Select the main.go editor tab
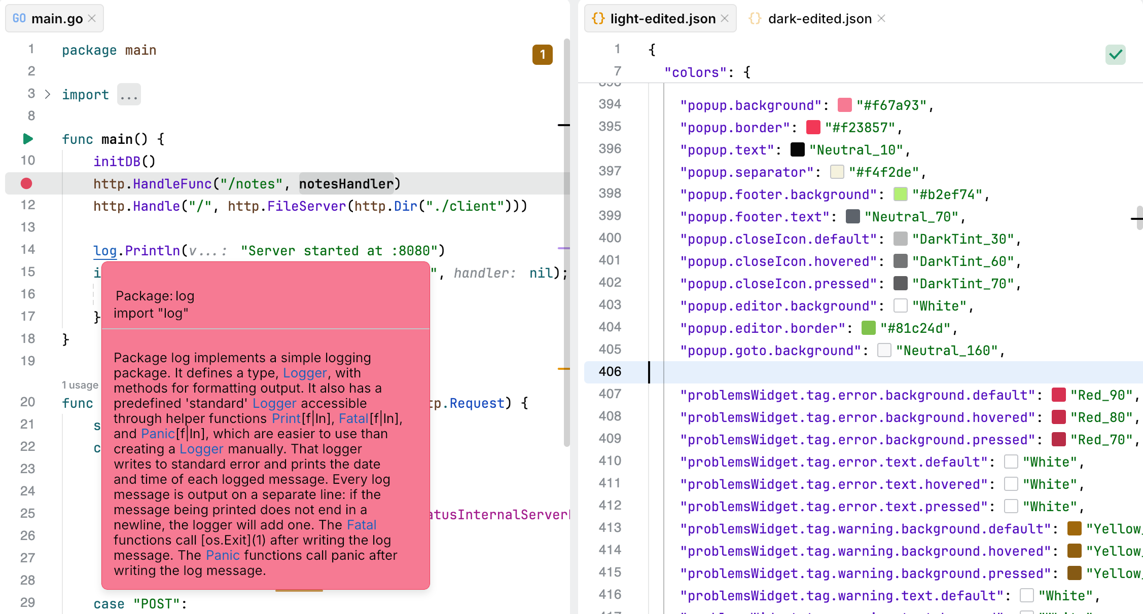Screen dimensions: 1143x614 pos(57,19)
